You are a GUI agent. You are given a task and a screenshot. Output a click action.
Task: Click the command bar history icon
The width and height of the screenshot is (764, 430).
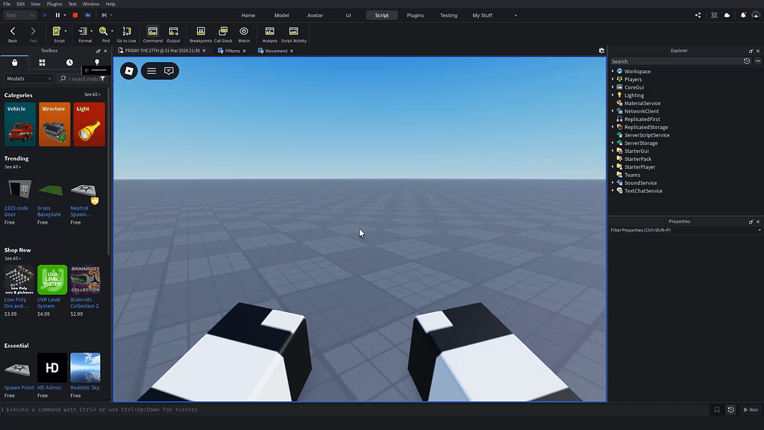click(731, 410)
